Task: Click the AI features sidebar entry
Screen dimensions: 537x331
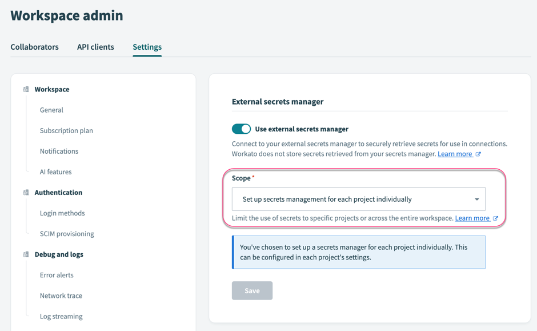Action: 56,172
